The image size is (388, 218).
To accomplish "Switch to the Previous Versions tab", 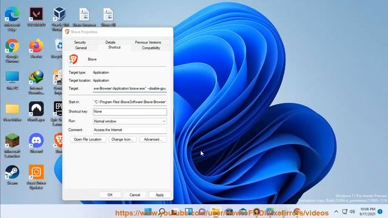I will (x=148, y=42).
